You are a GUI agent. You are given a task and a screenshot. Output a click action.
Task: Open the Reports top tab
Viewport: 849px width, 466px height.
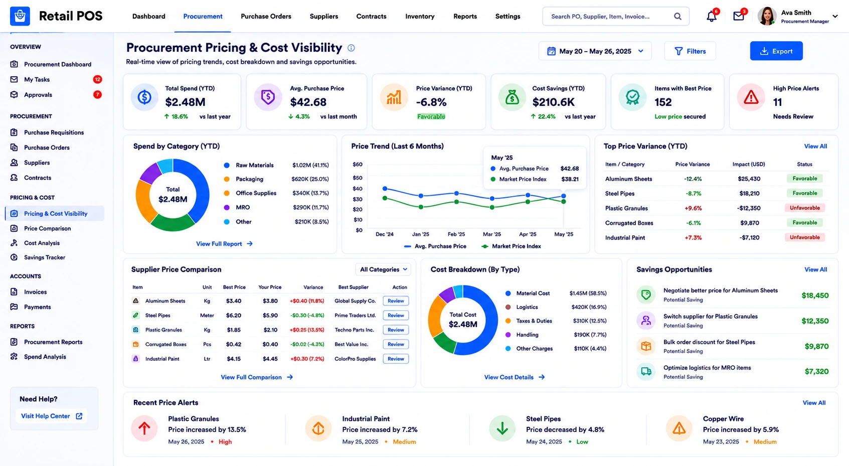click(x=465, y=17)
